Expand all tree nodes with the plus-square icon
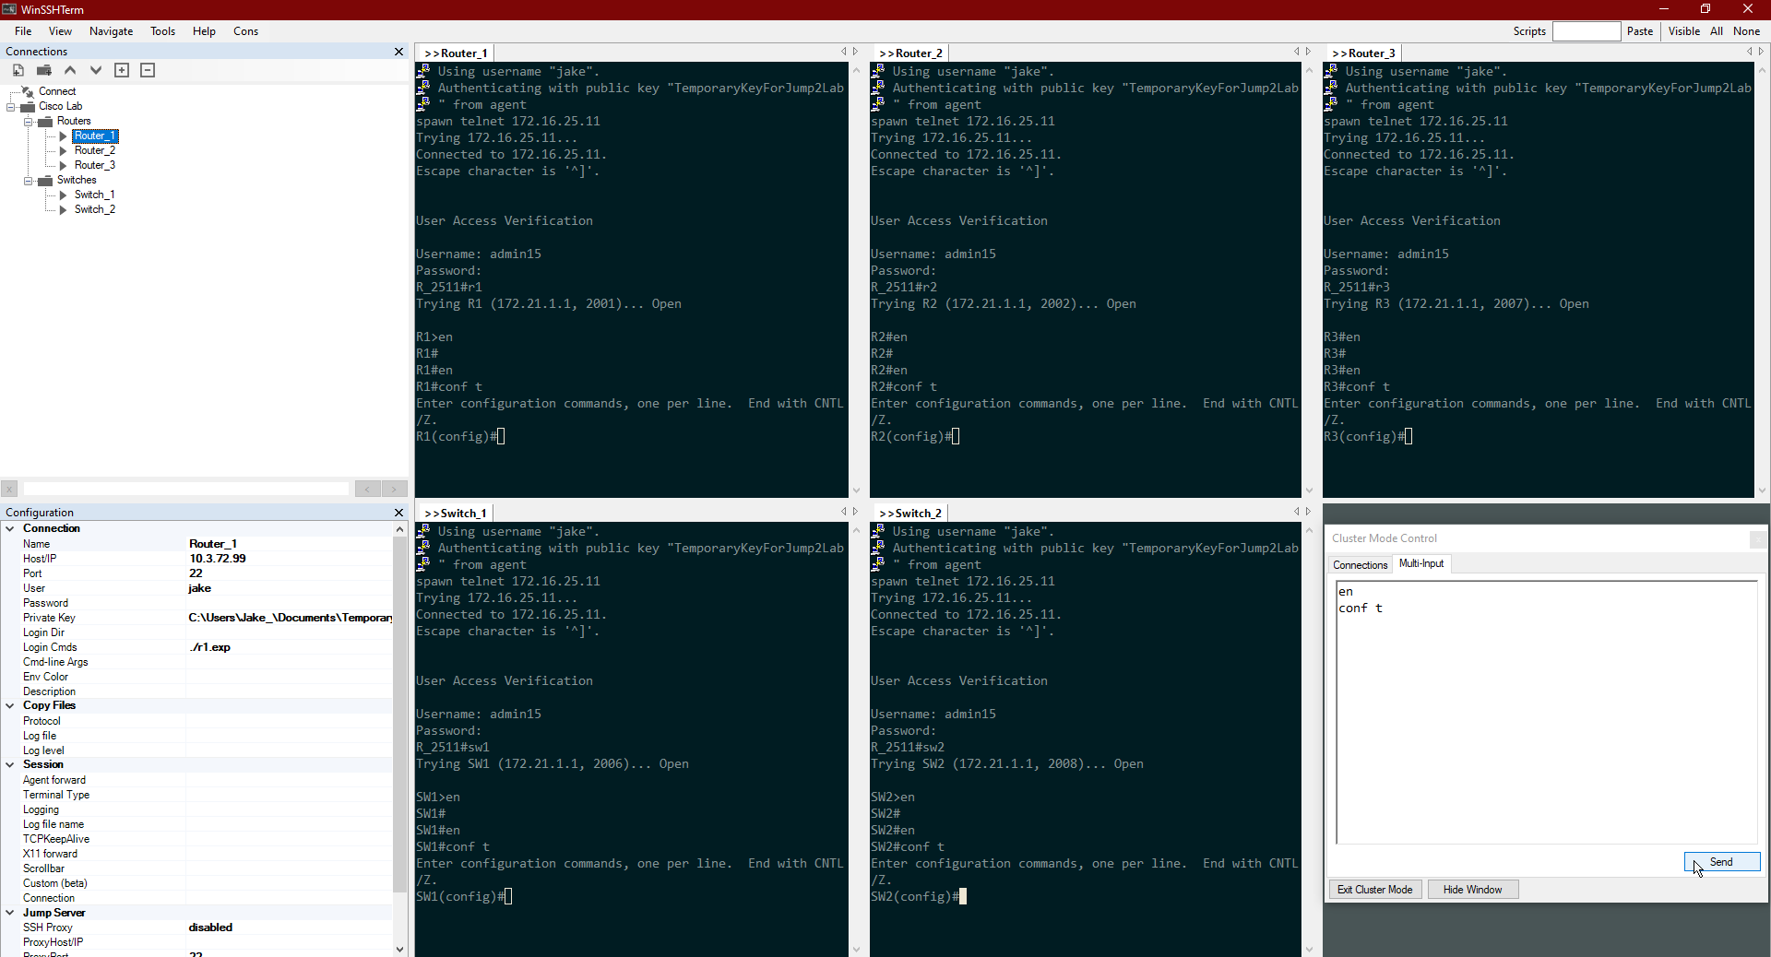 (x=122, y=70)
